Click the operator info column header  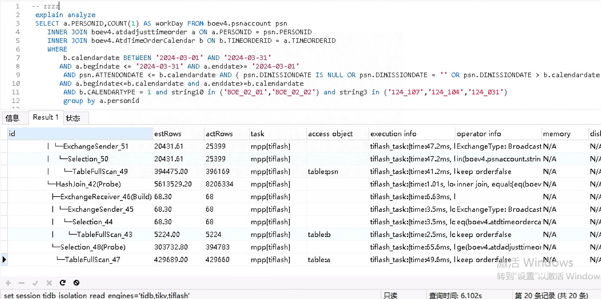click(498, 134)
